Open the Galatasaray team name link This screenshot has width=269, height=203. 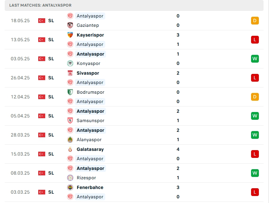(x=90, y=149)
